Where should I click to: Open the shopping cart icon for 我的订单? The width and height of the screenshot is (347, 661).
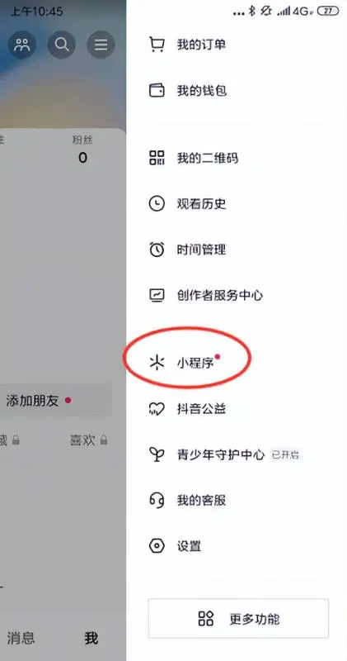tap(157, 45)
